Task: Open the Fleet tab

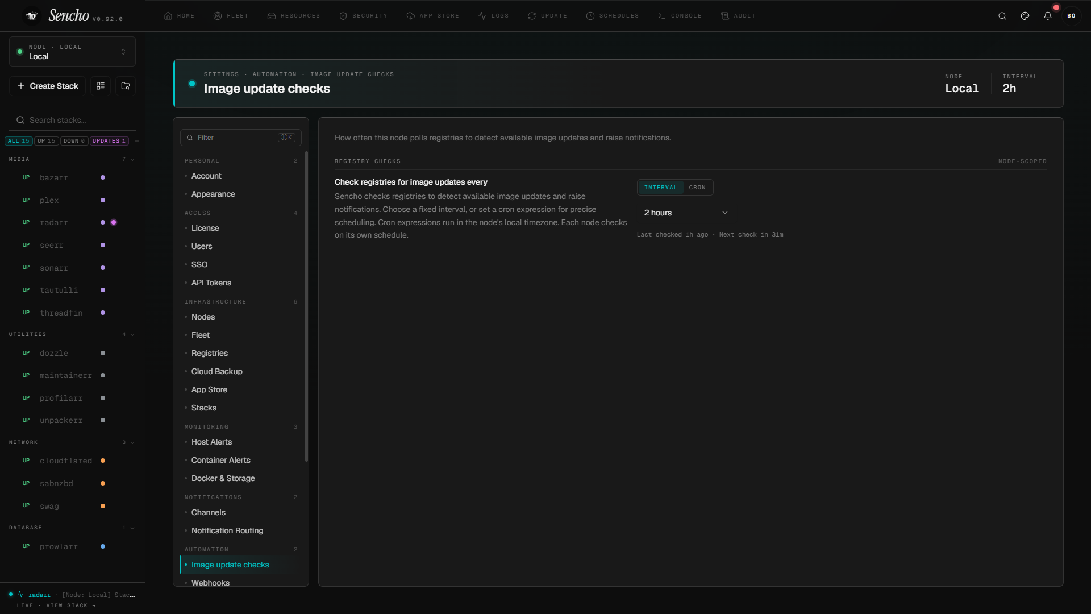Action: point(231,16)
